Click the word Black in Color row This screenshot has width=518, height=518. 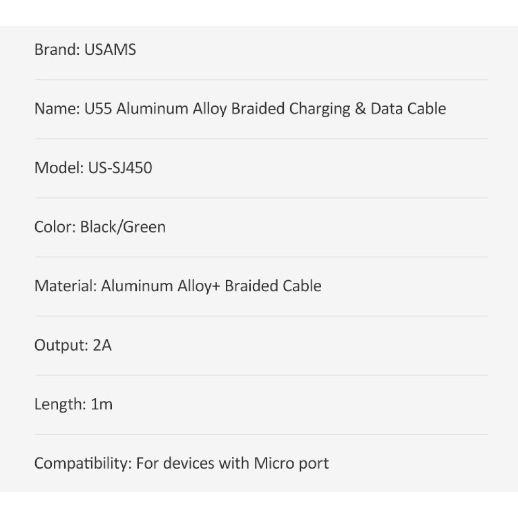(99, 227)
